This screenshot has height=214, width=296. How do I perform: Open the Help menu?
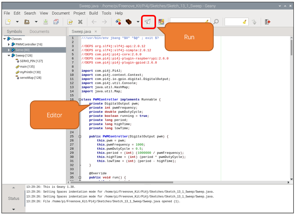pyautogui.click(x=119, y=13)
